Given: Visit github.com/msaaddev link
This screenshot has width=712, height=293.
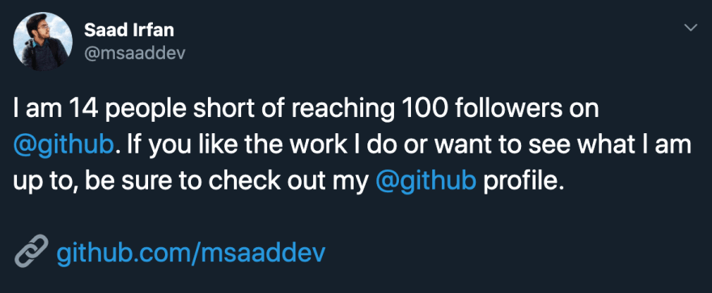Looking at the screenshot, I should [191, 253].
